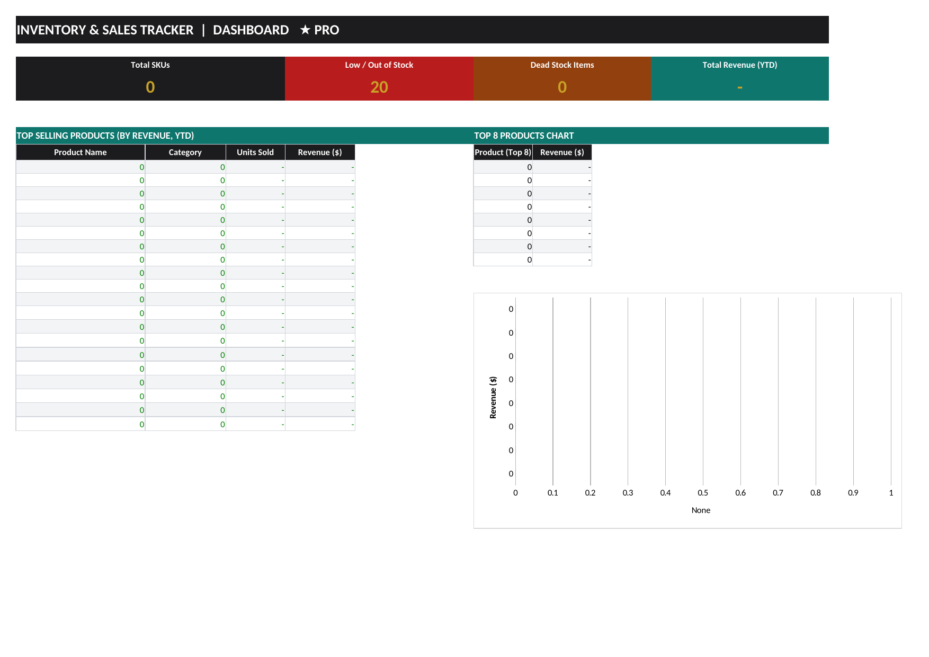Select the Revenue ($) header in Top 8 table
929x657 pixels.
pos(562,152)
